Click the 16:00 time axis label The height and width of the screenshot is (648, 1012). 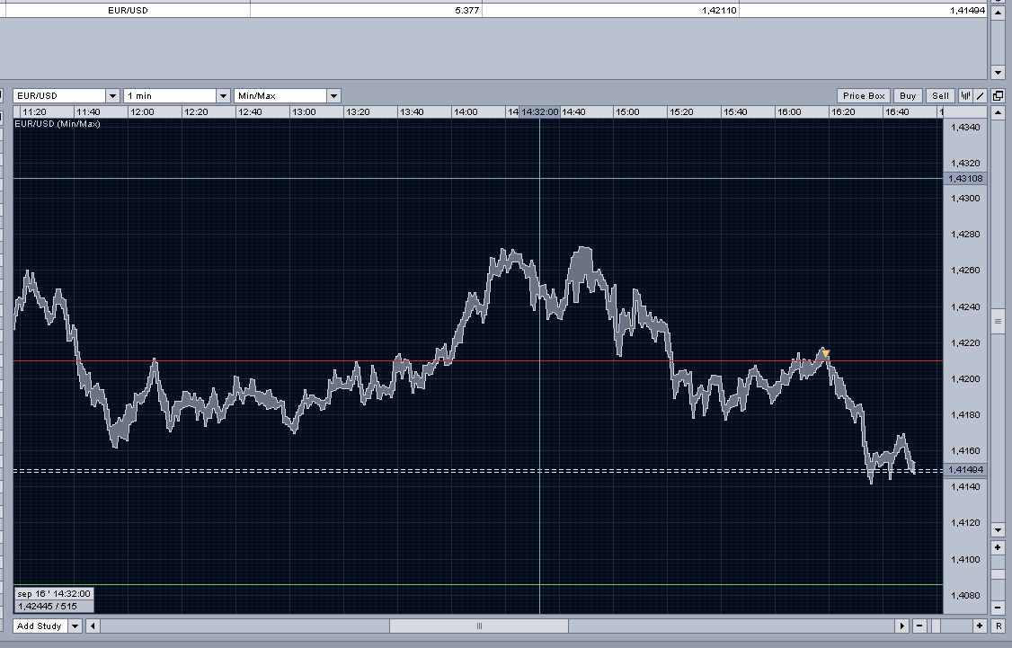click(x=789, y=111)
